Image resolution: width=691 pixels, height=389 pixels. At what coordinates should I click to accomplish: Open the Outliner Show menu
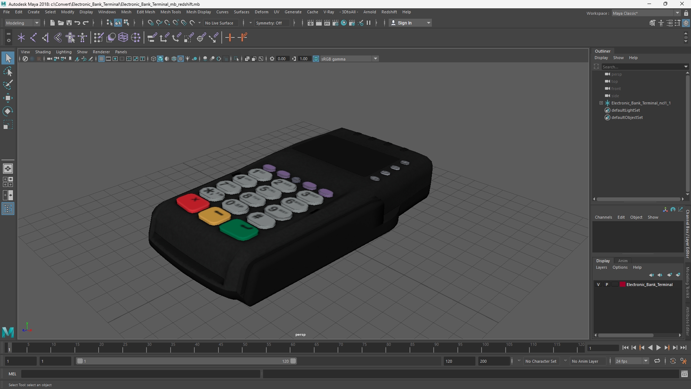[x=618, y=58]
